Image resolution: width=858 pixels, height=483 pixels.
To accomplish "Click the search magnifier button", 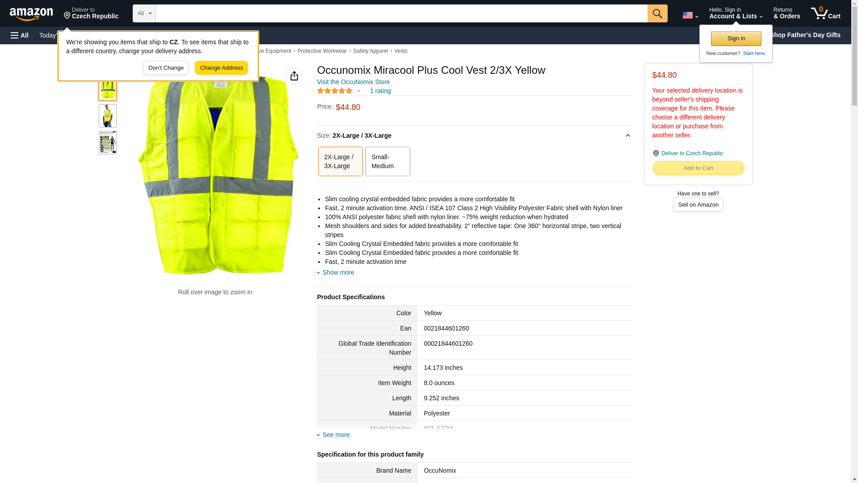I will (x=657, y=13).
